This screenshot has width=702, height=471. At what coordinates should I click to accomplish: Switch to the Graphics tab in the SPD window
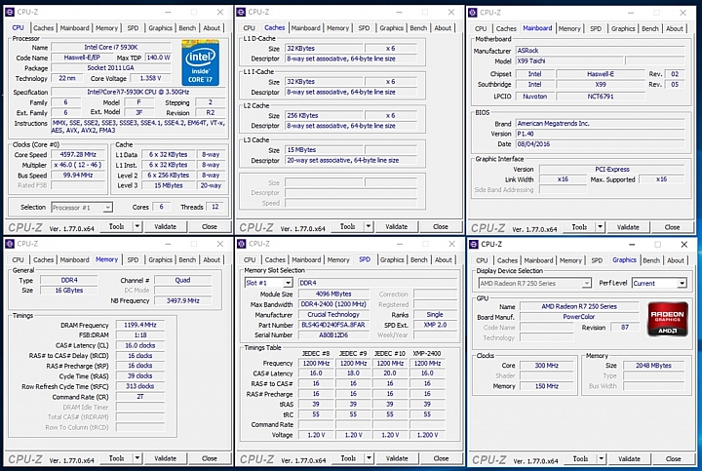coord(392,259)
